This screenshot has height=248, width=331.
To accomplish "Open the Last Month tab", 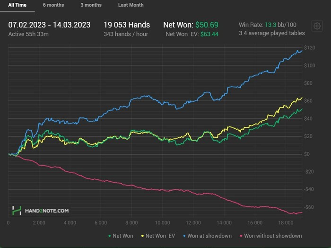I will [131, 5].
